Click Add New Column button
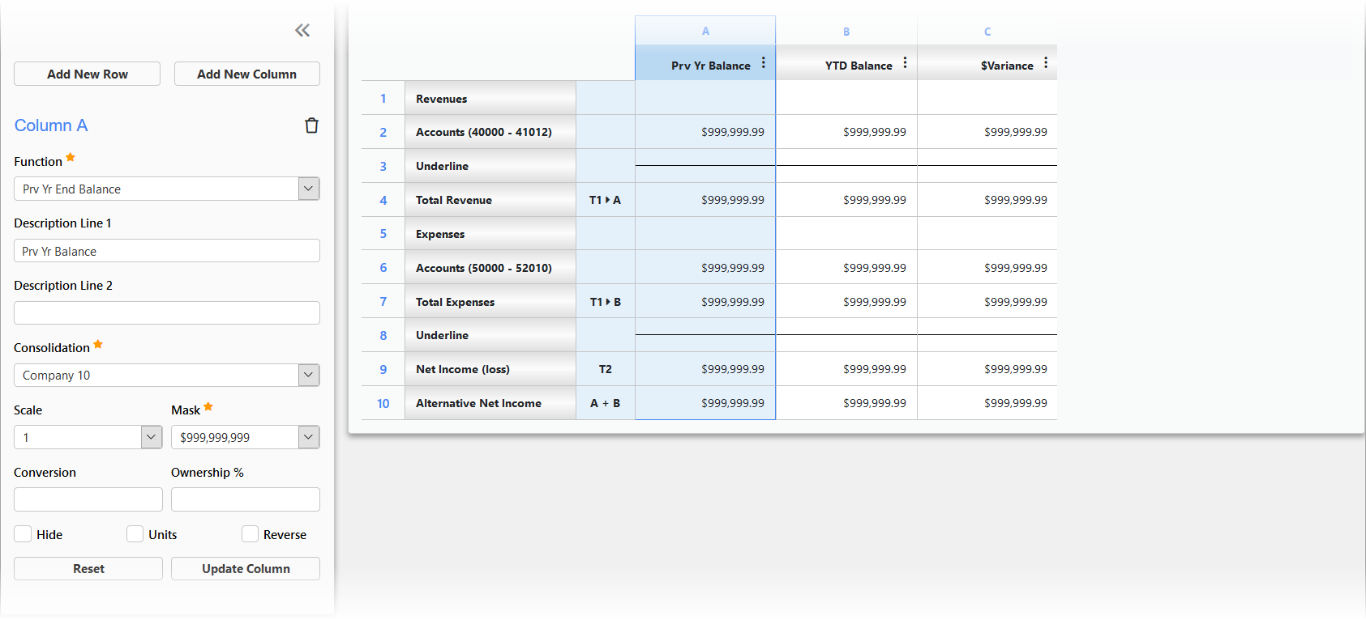Viewport: 1366px width, 620px height. point(247,74)
